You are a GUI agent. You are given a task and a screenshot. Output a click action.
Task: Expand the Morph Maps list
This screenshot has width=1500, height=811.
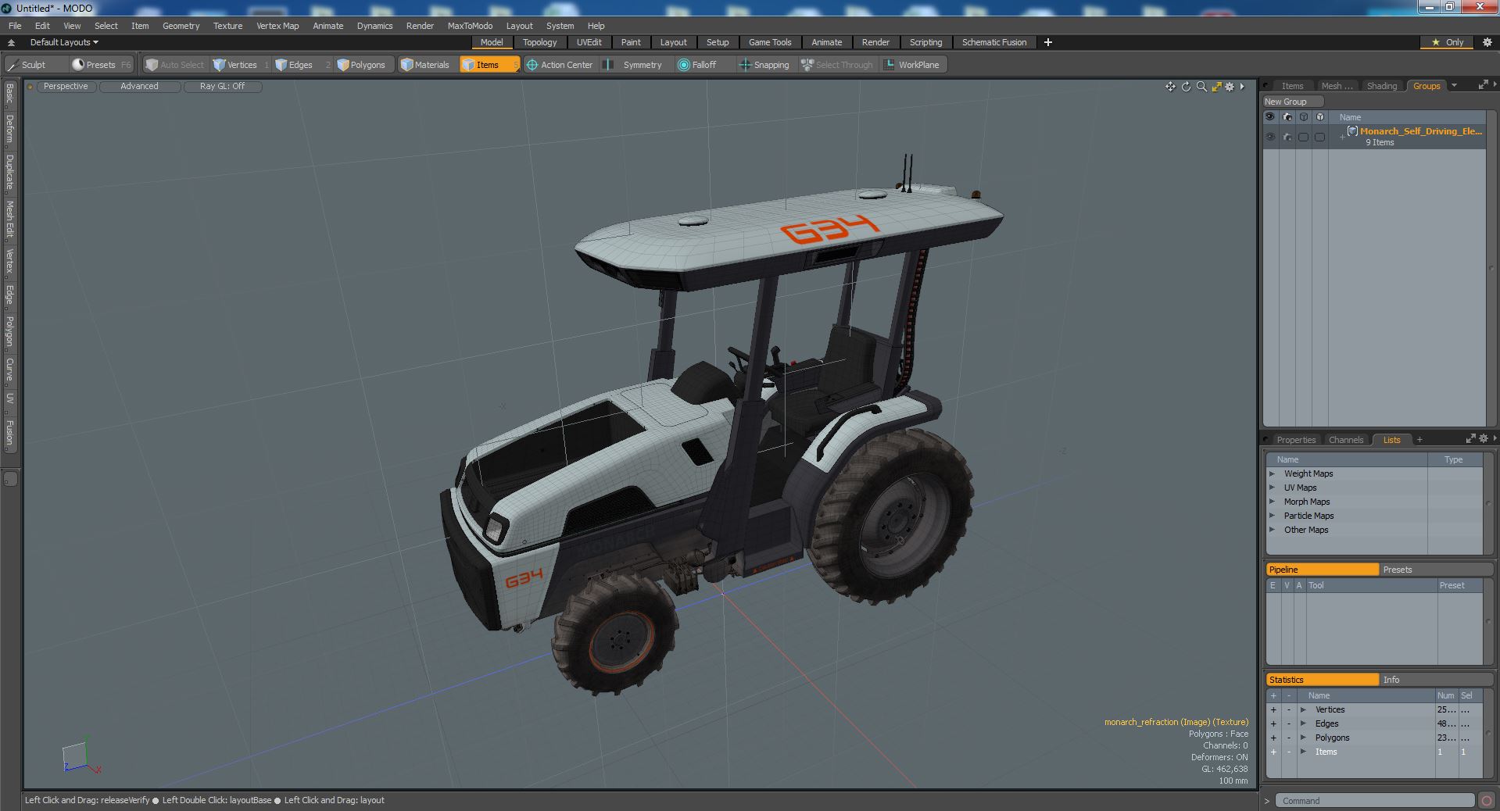point(1272,502)
